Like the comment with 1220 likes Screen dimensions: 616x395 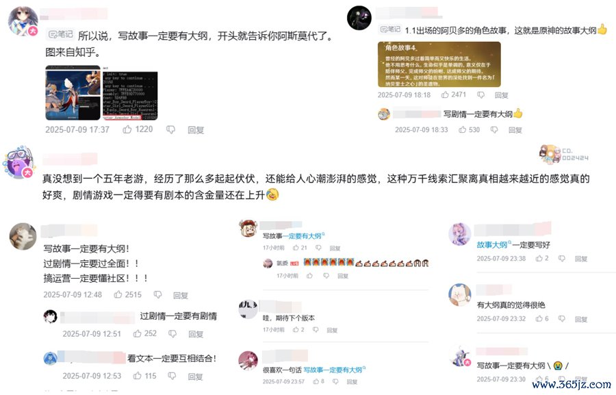click(x=127, y=129)
